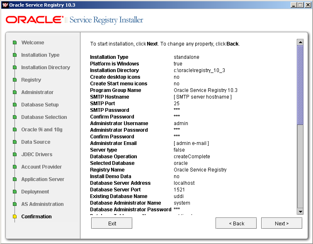Click the green marker beside Database Setup step

[15, 104]
